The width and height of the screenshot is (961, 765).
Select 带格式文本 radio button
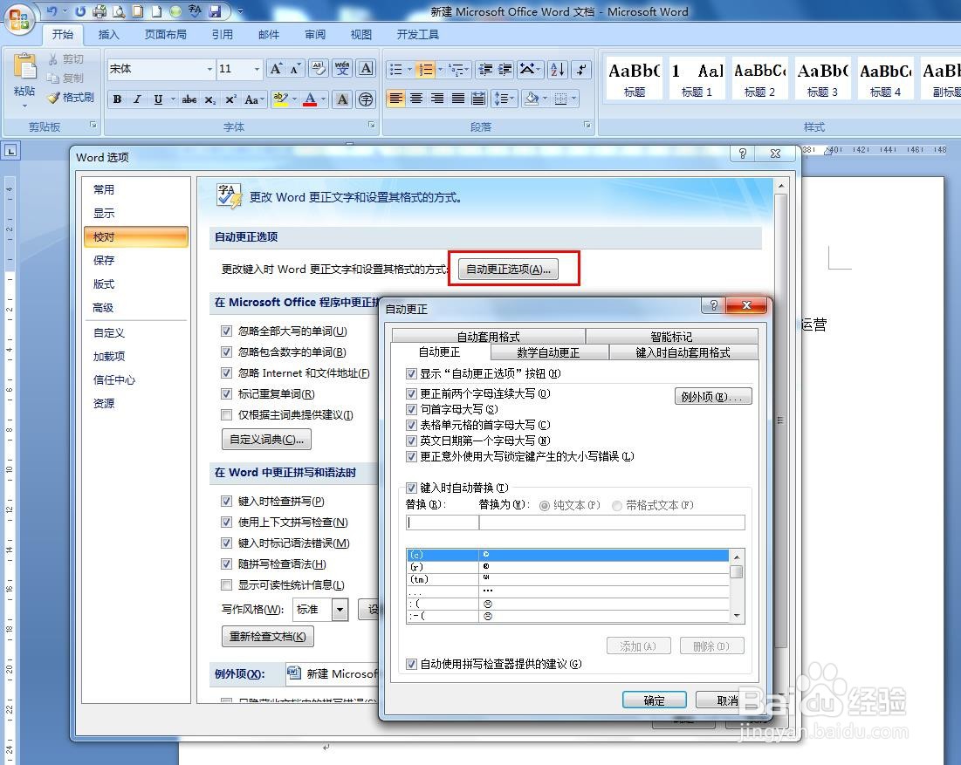616,506
